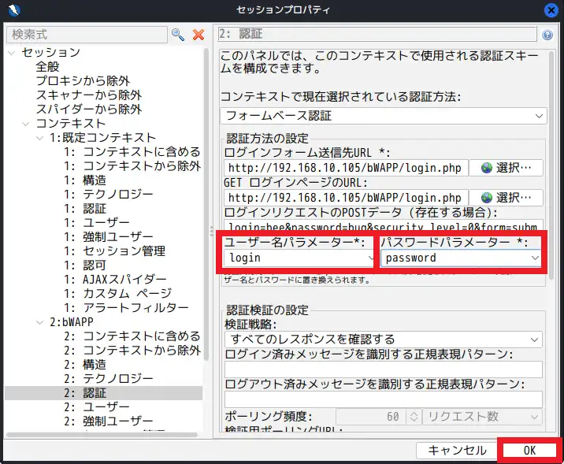Click the キャンセル button
Viewport: 564px width, 464px height.
click(457, 451)
